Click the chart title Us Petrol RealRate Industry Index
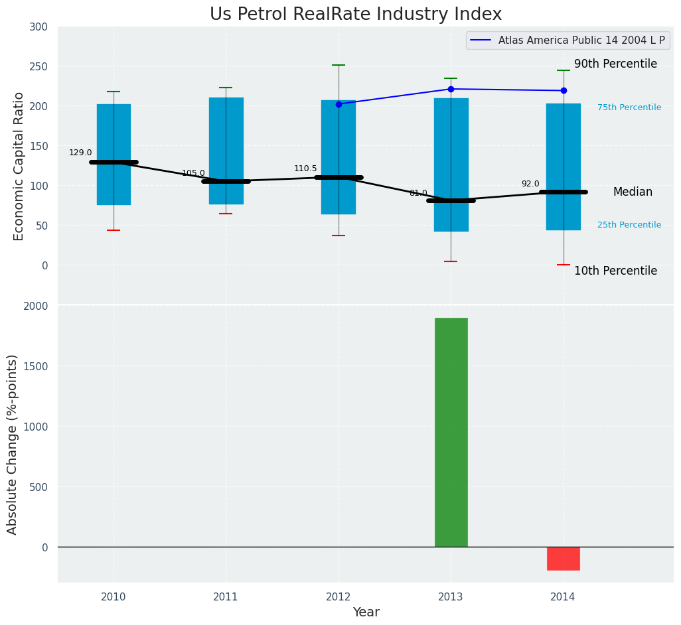 356,15
